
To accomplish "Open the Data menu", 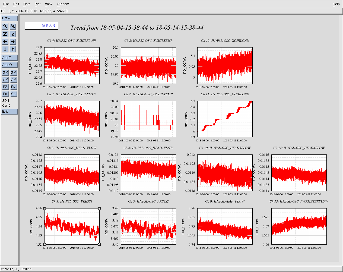I will pyautogui.click(x=27, y=4).
